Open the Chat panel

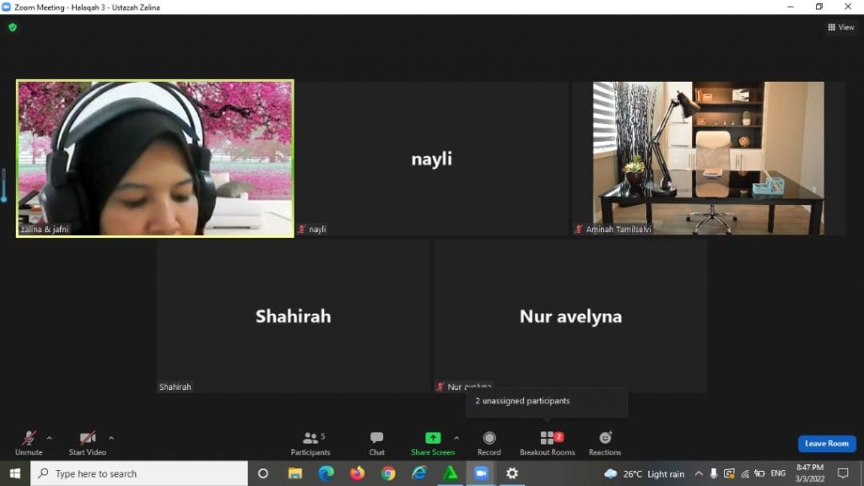[x=376, y=443]
